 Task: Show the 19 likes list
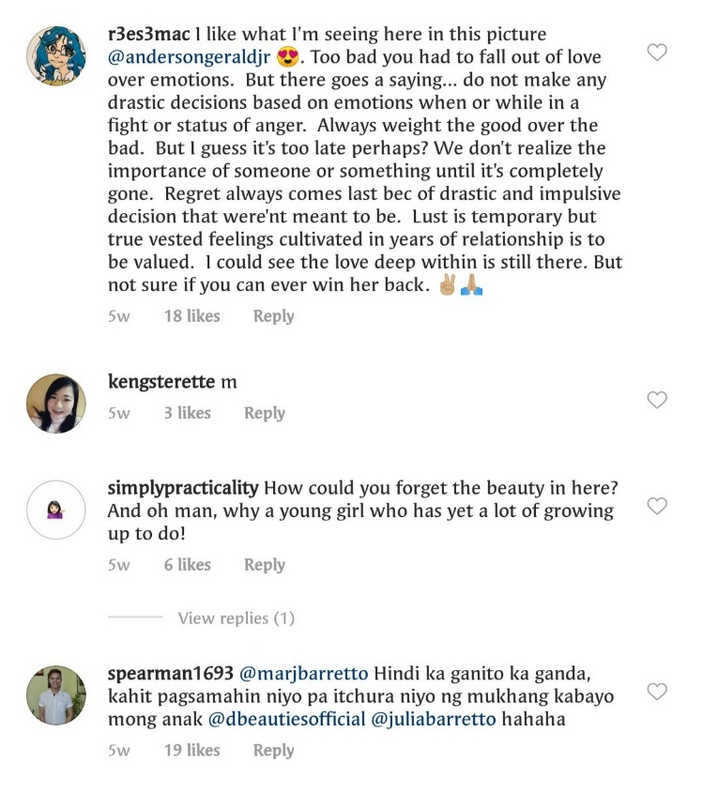pyautogui.click(x=191, y=750)
